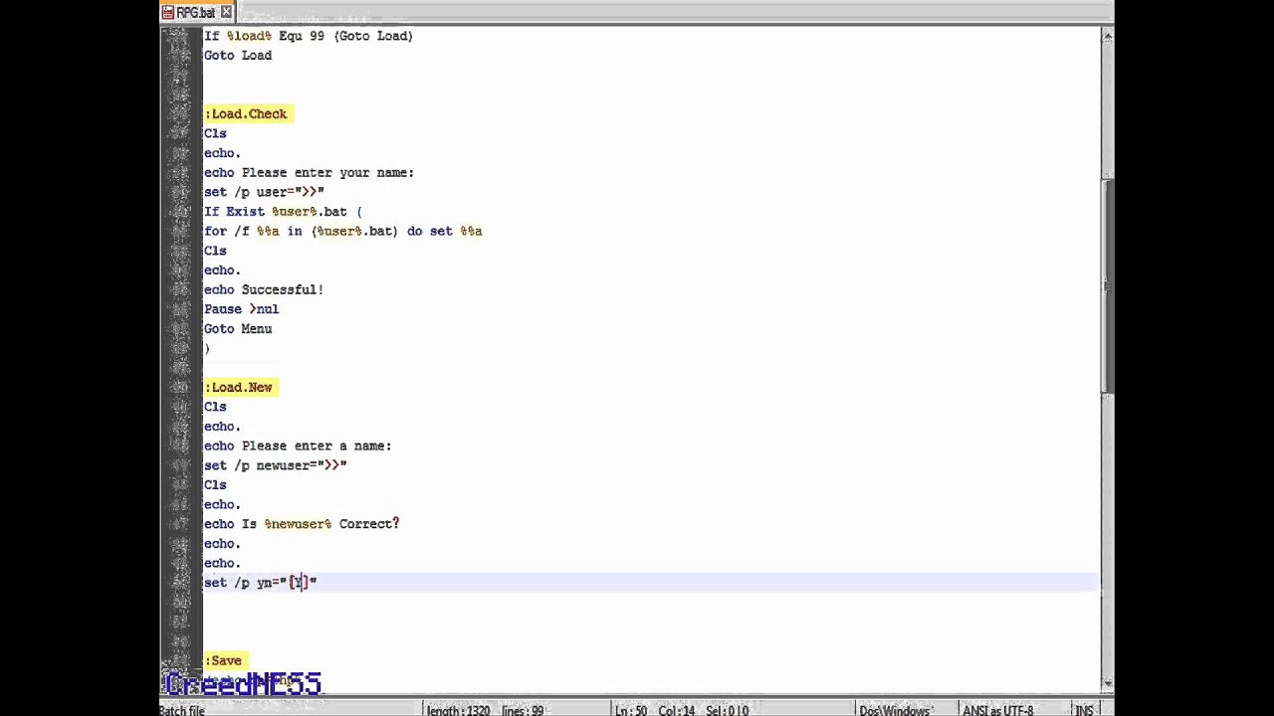Click the vertical scrollbar up arrow
The image size is (1274, 716).
point(1107,36)
